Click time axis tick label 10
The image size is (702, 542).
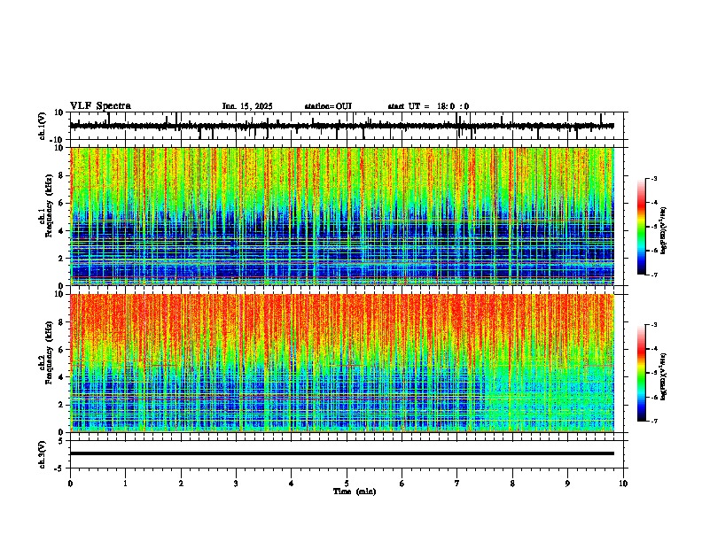pyautogui.click(x=623, y=484)
